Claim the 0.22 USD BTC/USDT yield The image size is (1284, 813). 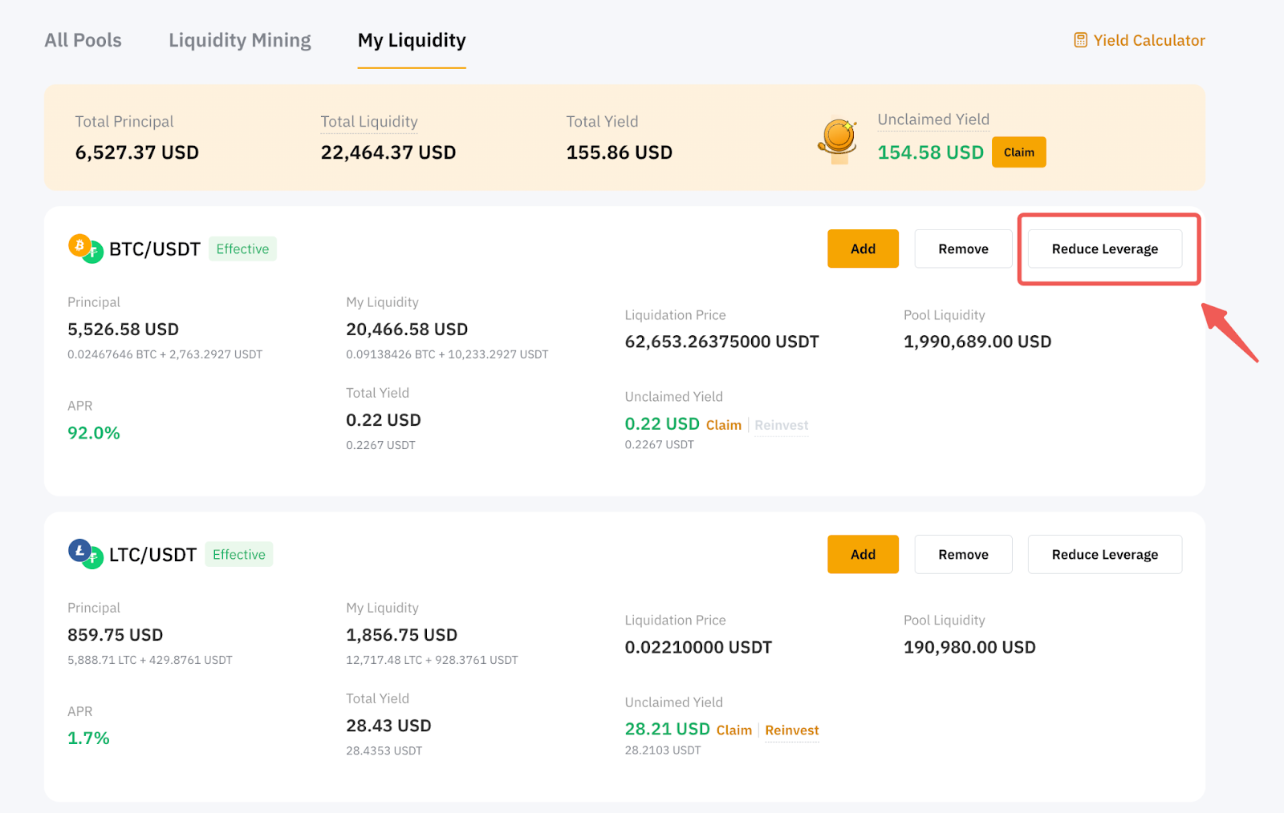(x=723, y=425)
